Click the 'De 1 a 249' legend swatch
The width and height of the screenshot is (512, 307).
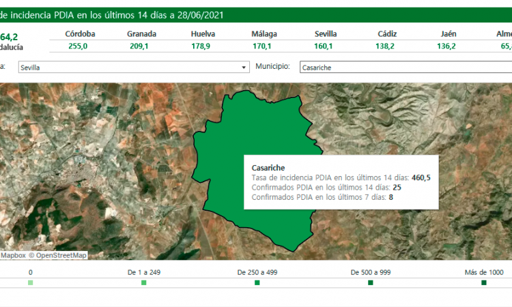(x=143, y=282)
